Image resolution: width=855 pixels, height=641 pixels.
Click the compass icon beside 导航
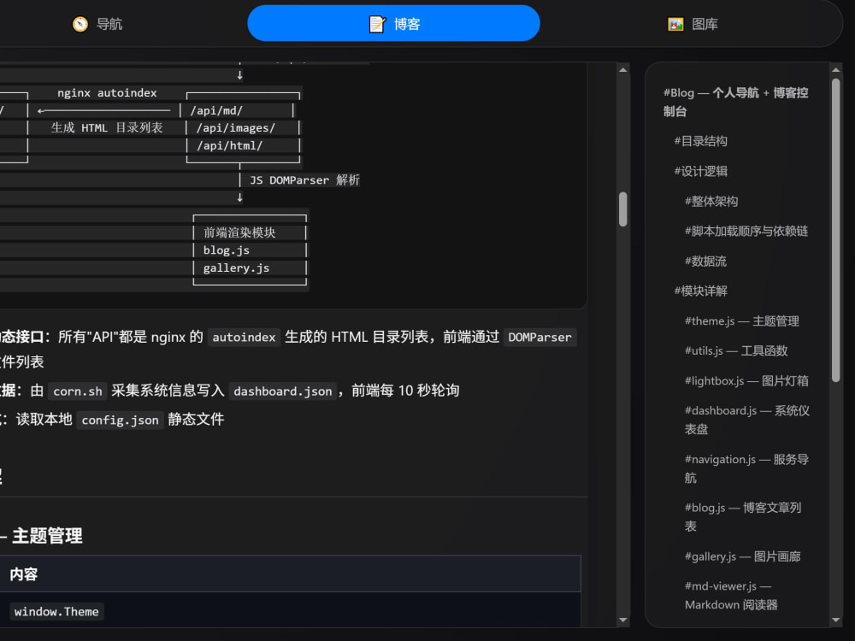[80, 24]
